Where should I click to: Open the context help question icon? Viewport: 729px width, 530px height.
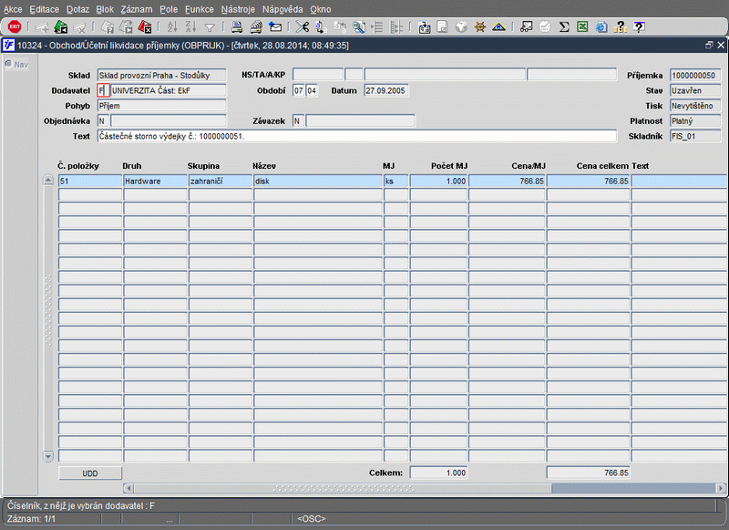(x=640, y=27)
